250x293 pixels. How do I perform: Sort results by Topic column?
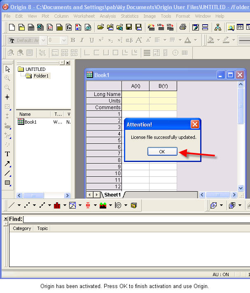(x=42, y=228)
